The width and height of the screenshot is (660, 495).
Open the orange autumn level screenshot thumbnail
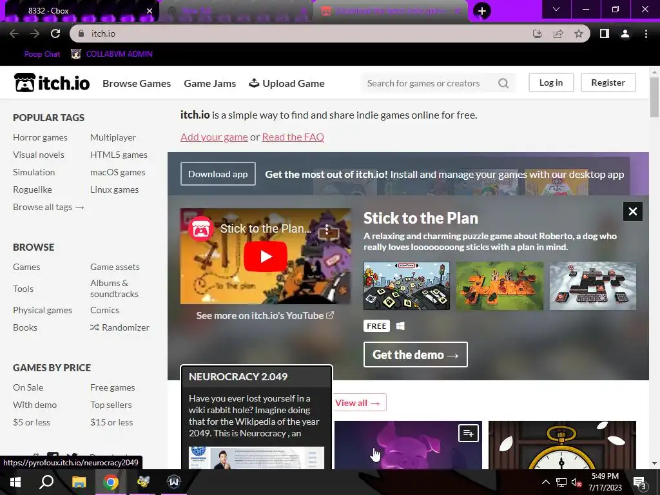[x=500, y=286]
